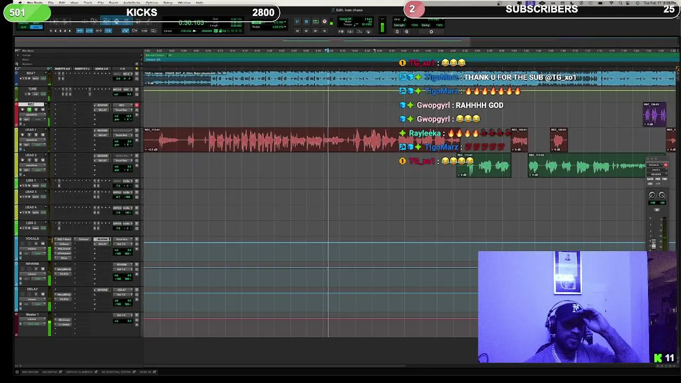The height and width of the screenshot is (383, 681).
Task: Open RVox insert on VOCALS track
Action: pyautogui.click(x=63, y=258)
